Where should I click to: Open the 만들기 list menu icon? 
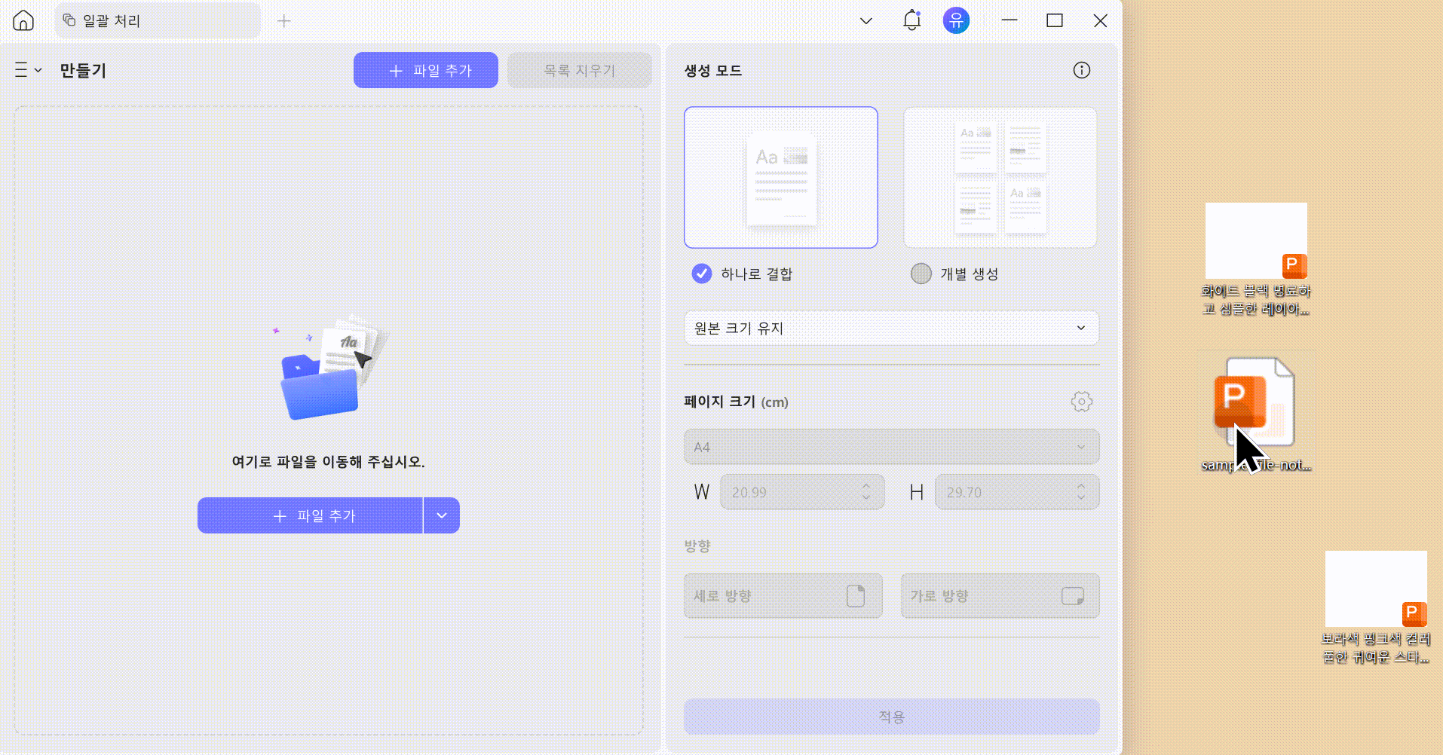(x=28, y=70)
